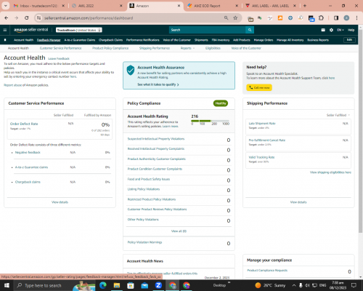This screenshot has width=363, height=291.
Task: Open the EN language dropdown
Action: click(x=340, y=30)
